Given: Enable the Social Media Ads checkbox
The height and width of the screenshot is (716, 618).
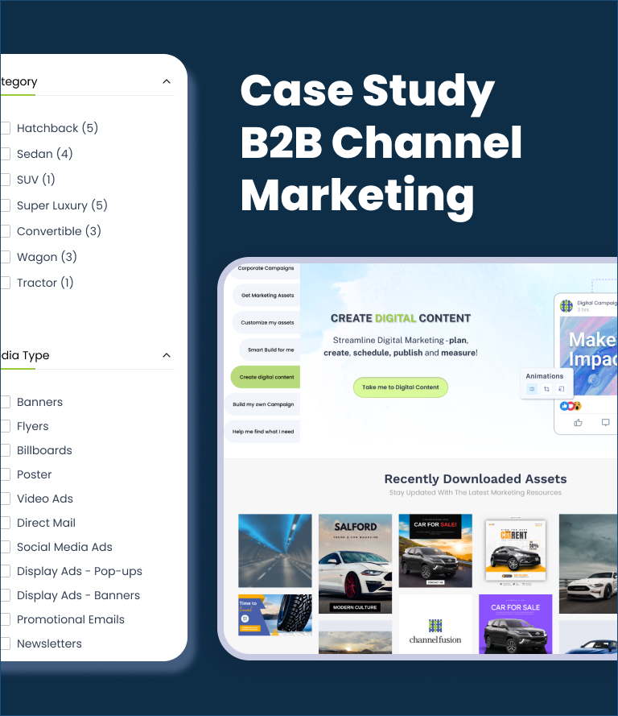Looking at the screenshot, I should [x=5, y=547].
